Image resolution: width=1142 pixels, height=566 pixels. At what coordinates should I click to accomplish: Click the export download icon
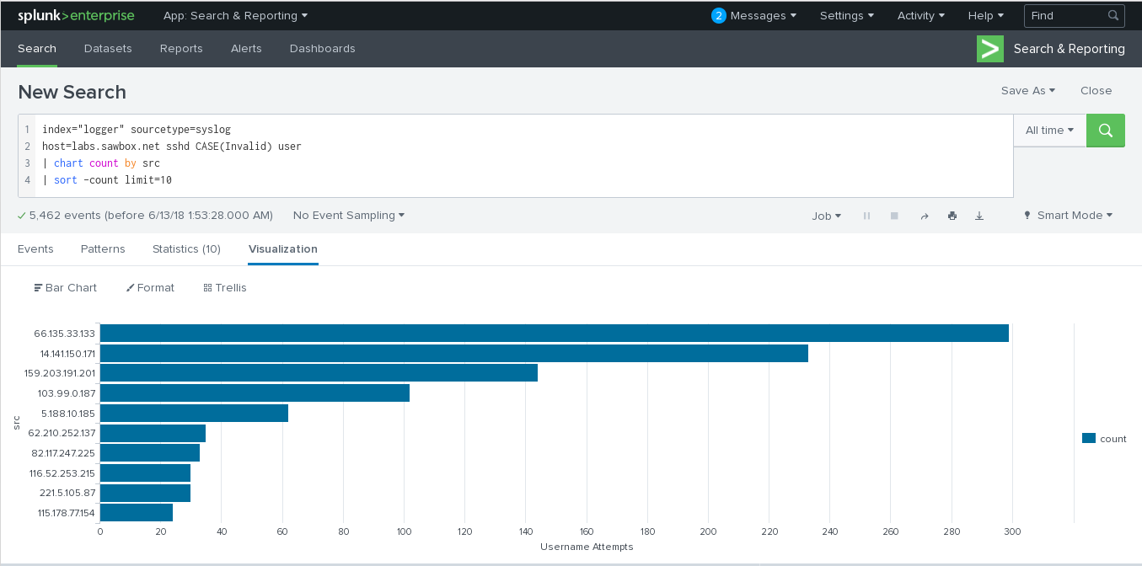click(x=979, y=216)
